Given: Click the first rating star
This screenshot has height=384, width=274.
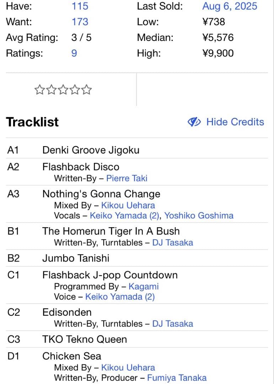Looking at the screenshot, I should (x=39, y=90).
